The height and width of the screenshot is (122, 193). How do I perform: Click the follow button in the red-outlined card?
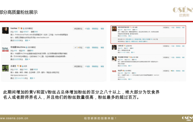(166, 27)
